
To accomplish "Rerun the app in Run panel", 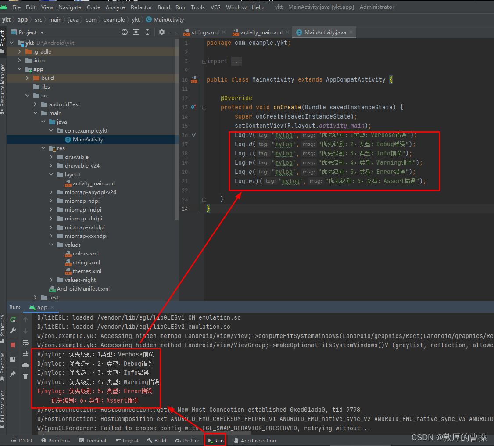I will pos(13,319).
